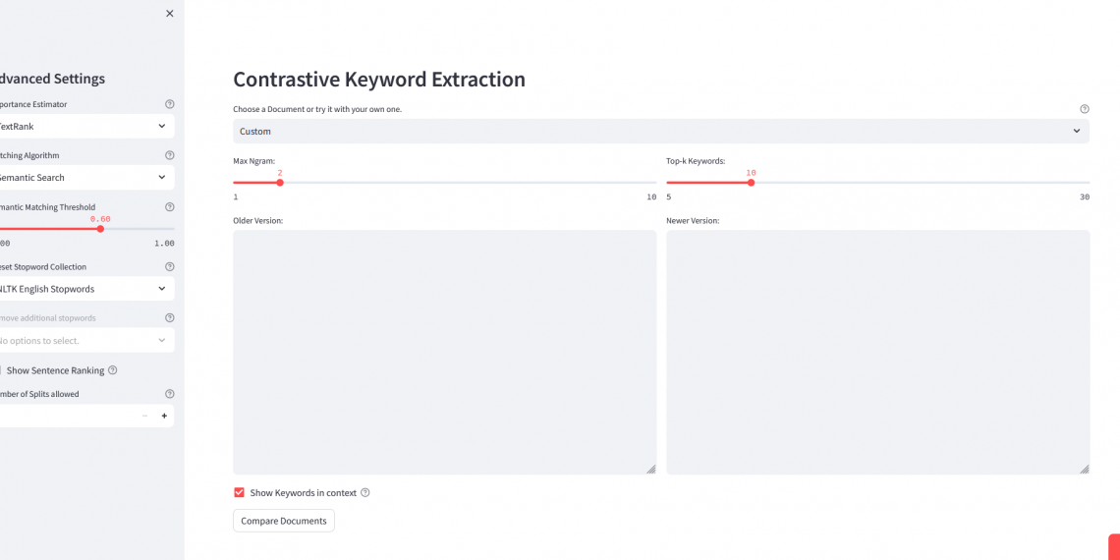
Task: Click help icon for Number of Splits
Action: coord(170,394)
